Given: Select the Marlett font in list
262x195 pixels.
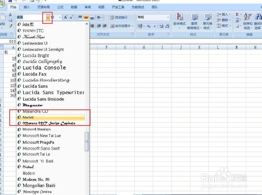Looking at the screenshot, I should coord(51,117).
